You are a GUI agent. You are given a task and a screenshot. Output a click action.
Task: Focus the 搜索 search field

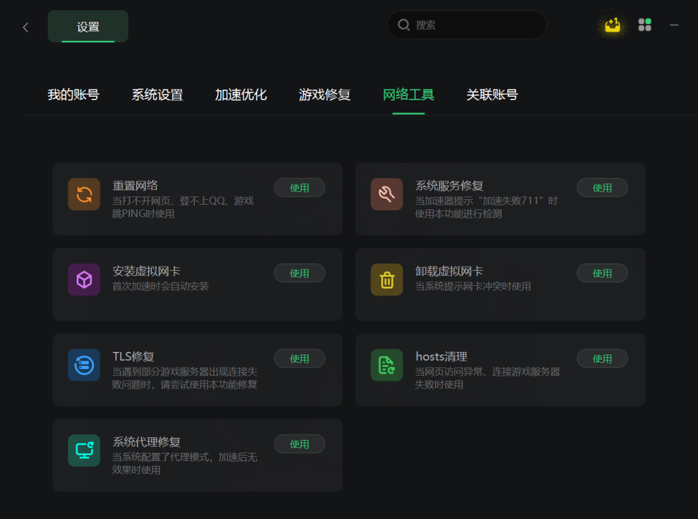[x=466, y=25]
